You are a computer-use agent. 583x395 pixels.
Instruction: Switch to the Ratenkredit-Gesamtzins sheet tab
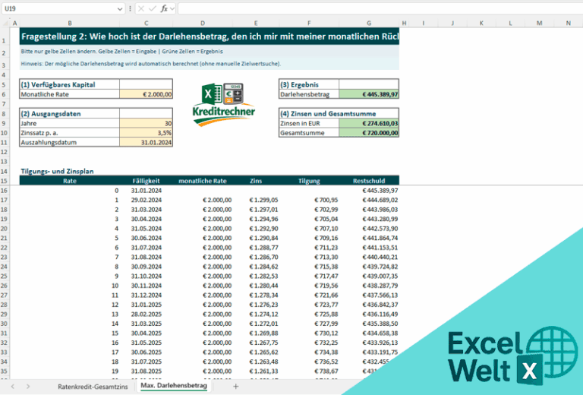pos(93,387)
